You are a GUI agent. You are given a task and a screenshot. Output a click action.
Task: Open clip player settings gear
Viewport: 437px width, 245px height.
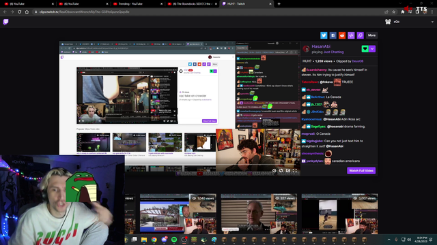click(x=274, y=171)
